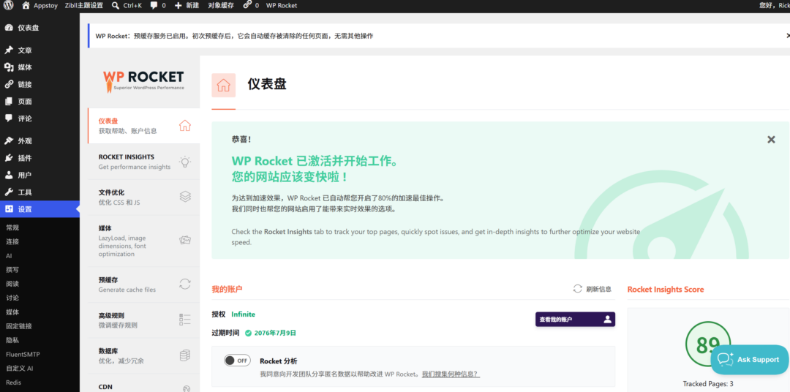Open the 仪表盘 item in WordPress sidebar

[x=39, y=28]
